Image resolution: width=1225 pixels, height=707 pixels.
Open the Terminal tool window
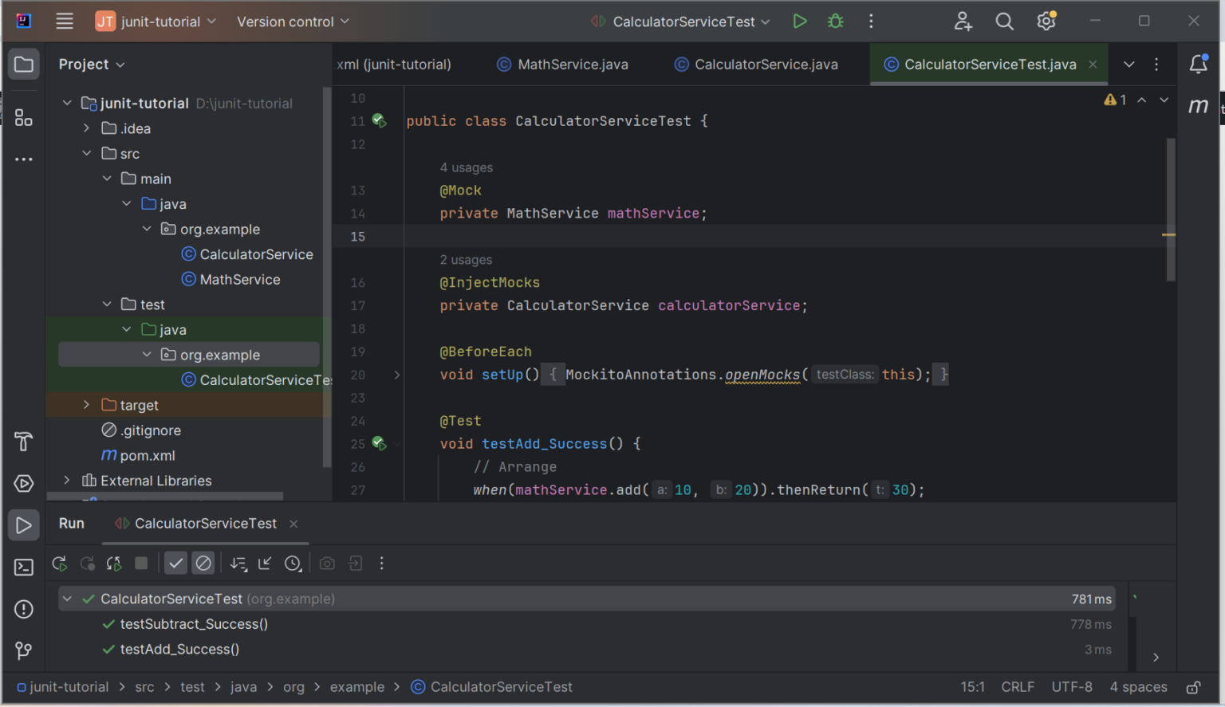23,567
